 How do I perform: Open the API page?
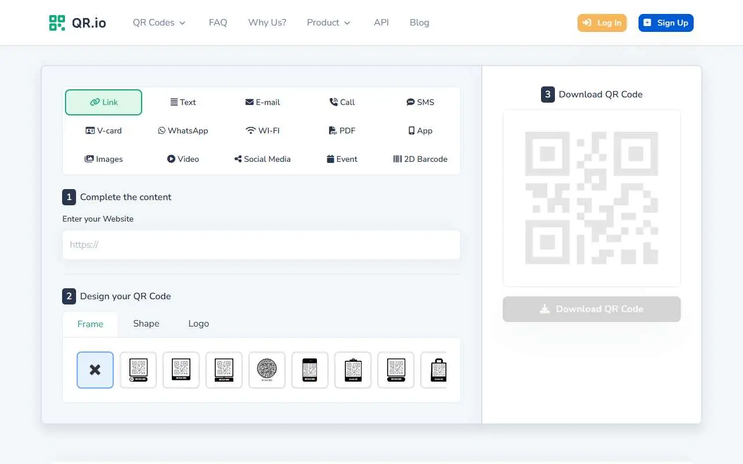[x=381, y=23]
